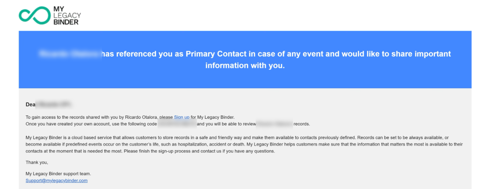Viewport: 490px width, 189px height.
Task: Click the blurred name before the word records
Action: point(274,124)
